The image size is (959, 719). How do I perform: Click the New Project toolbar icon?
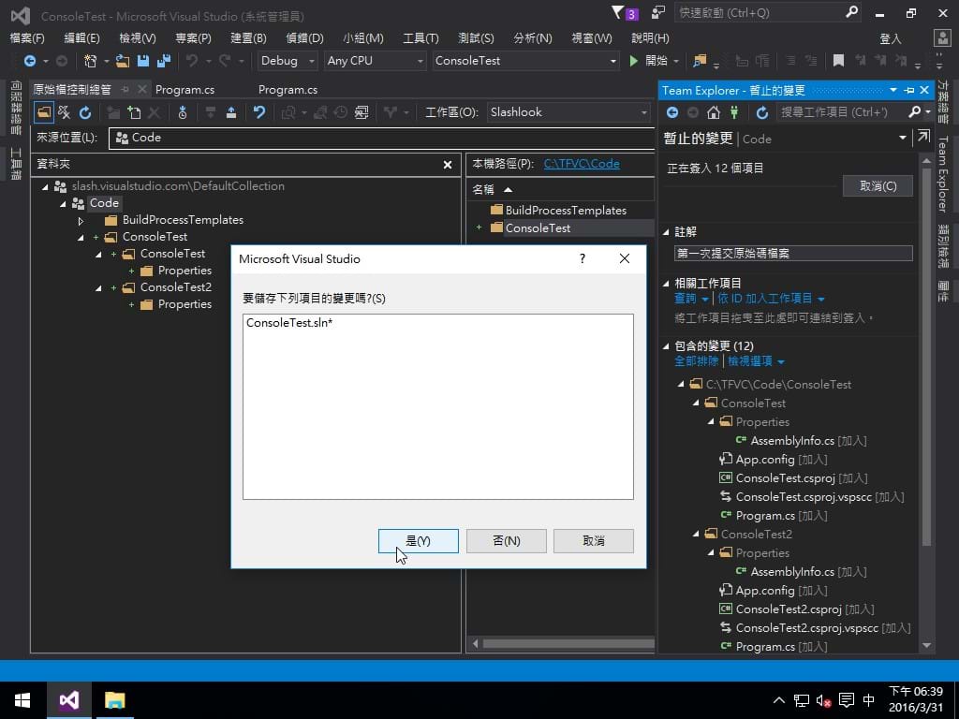[x=91, y=61]
